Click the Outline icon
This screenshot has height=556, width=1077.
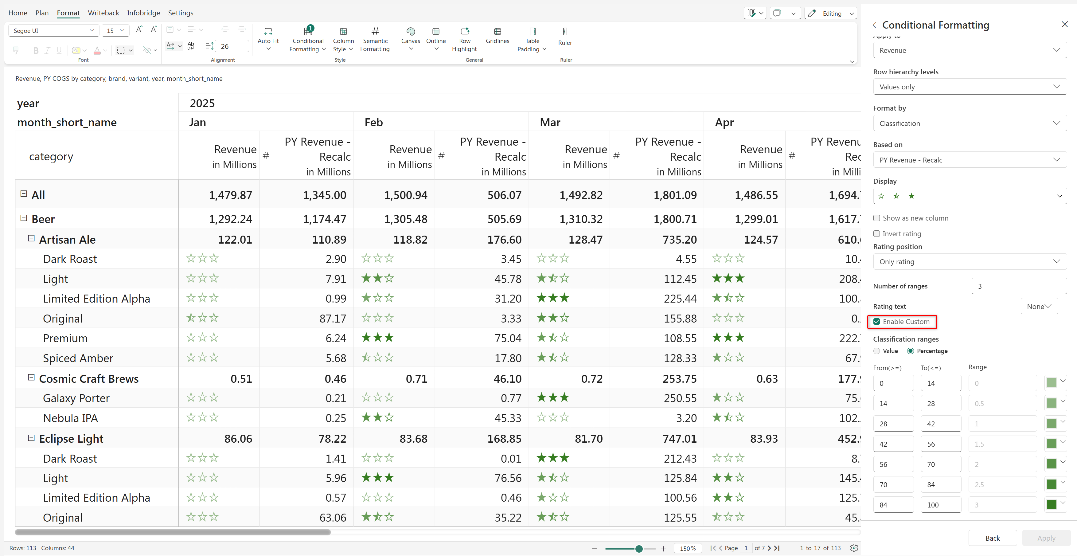436,32
